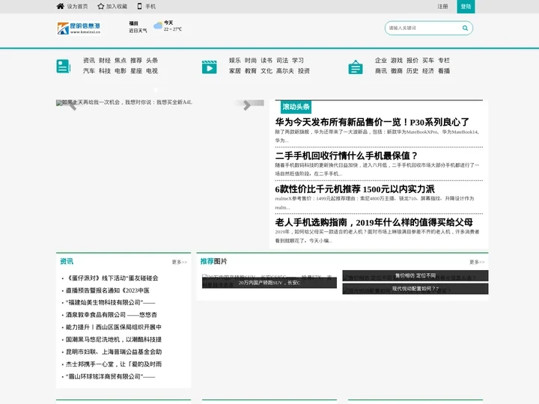Open the 游戏 category link
The height and width of the screenshot is (404, 539).
click(x=397, y=61)
